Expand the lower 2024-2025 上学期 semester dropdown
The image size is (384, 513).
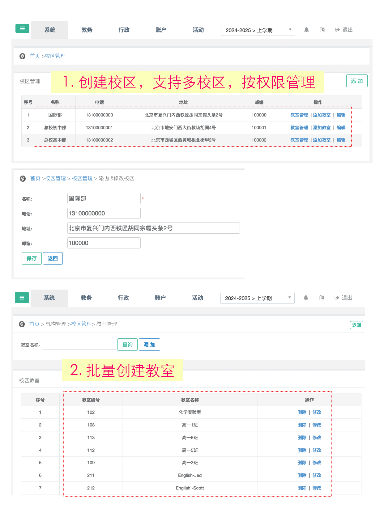tap(257, 298)
